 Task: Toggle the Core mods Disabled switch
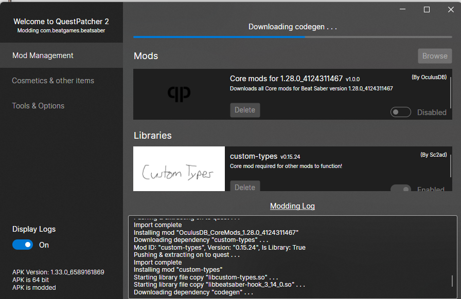point(400,112)
